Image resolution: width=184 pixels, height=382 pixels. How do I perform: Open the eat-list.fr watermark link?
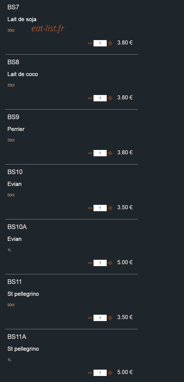point(48,28)
